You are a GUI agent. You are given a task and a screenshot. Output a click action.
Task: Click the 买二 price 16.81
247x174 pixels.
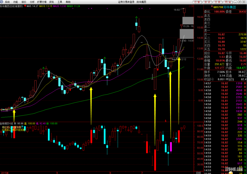[221, 38]
